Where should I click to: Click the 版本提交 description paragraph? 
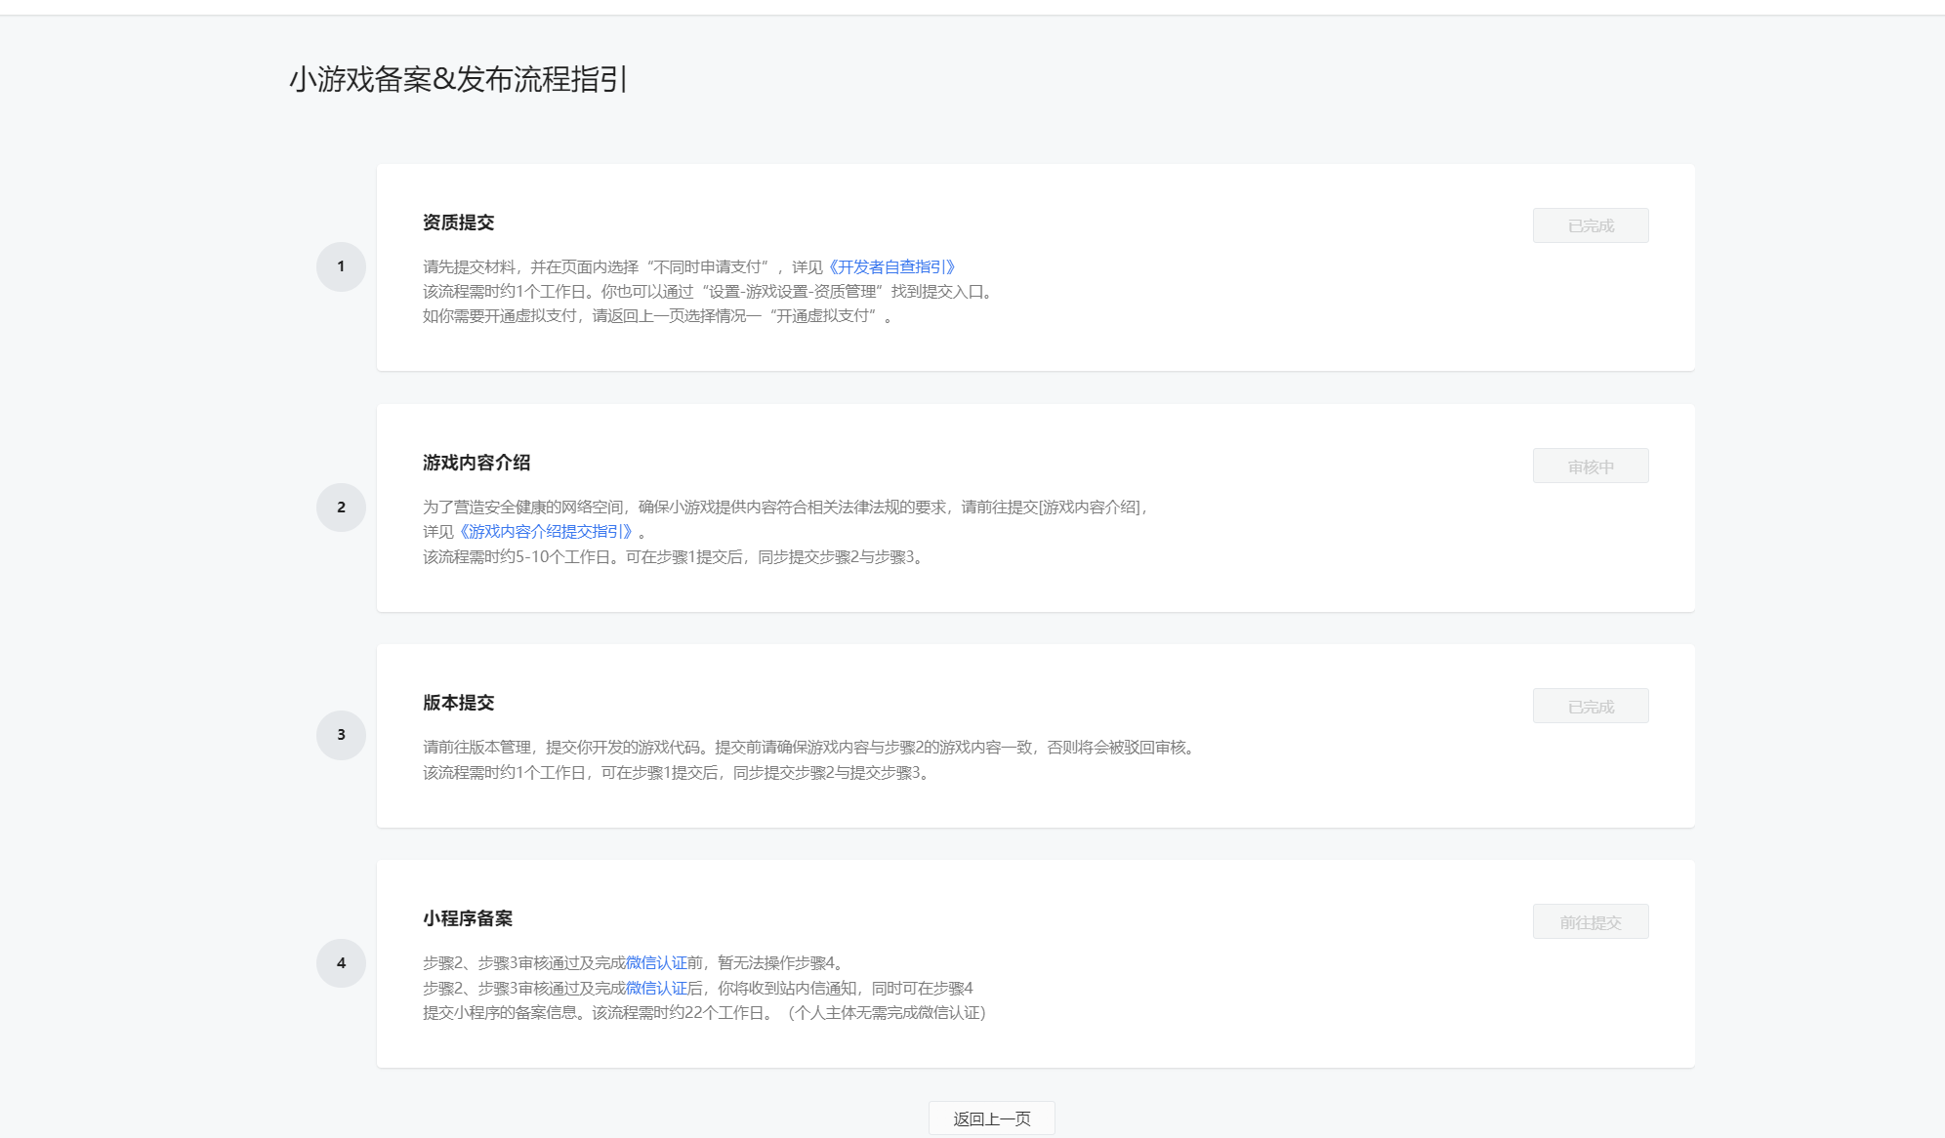808,760
